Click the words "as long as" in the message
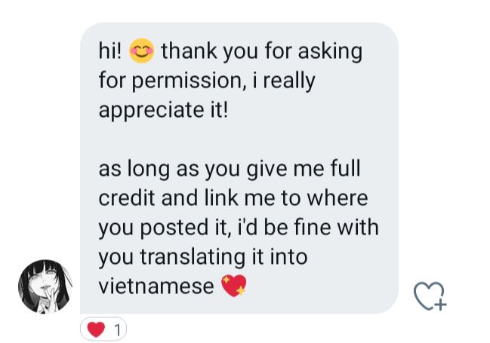The height and width of the screenshot is (343, 490). click(x=149, y=170)
